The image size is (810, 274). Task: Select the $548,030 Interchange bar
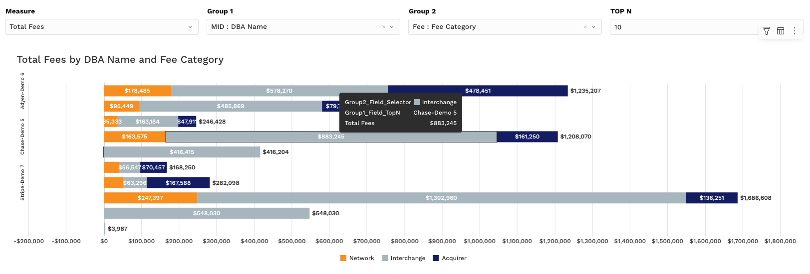coord(207,213)
